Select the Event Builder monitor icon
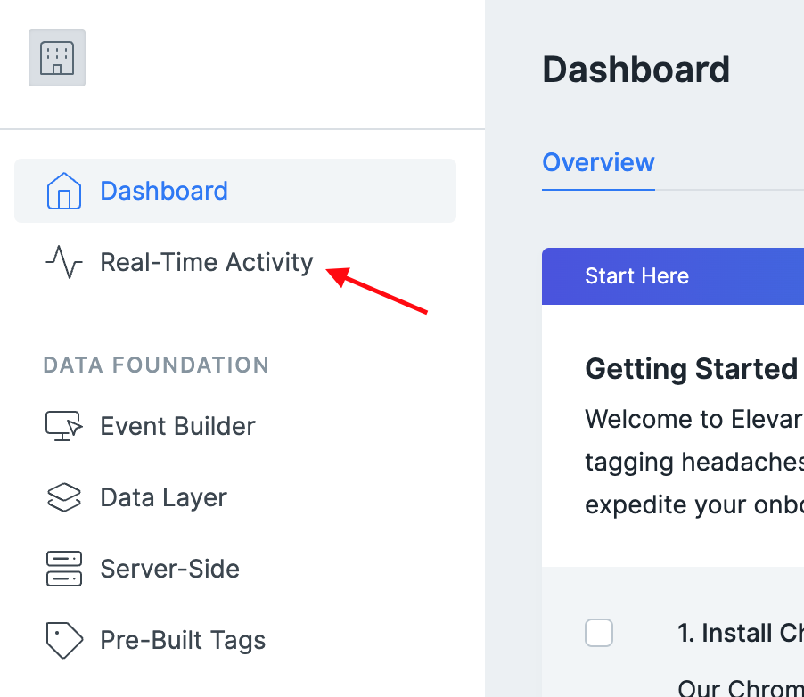The height and width of the screenshot is (697, 804). coord(63,426)
